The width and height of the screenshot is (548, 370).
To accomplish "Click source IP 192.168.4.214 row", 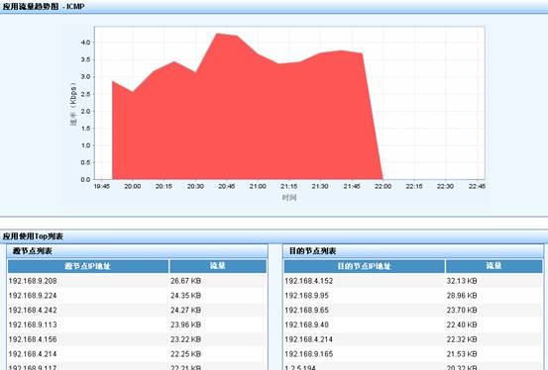I will coord(137,354).
